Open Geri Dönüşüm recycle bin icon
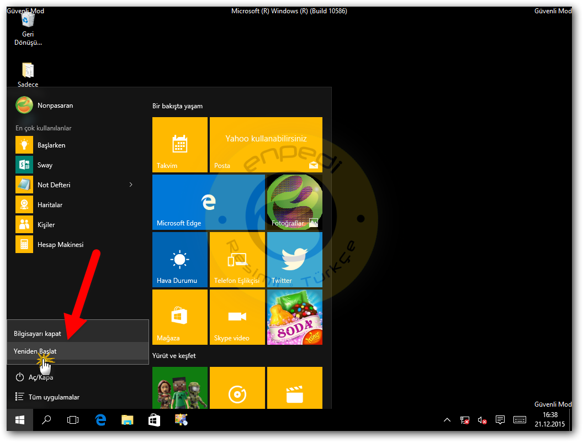The height and width of the screenshot is (442, 583). [x=28, y=29]
